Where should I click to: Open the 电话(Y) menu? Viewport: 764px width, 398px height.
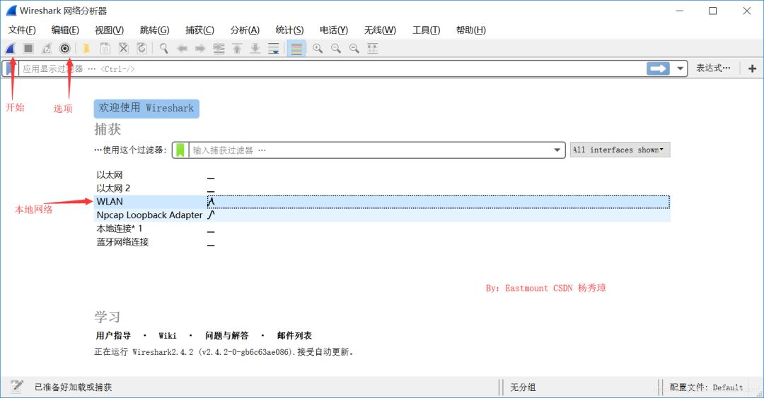point(334,30)
